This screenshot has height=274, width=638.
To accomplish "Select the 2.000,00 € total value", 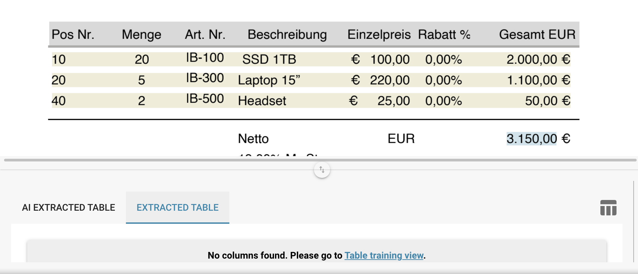I will click(538, 60).
